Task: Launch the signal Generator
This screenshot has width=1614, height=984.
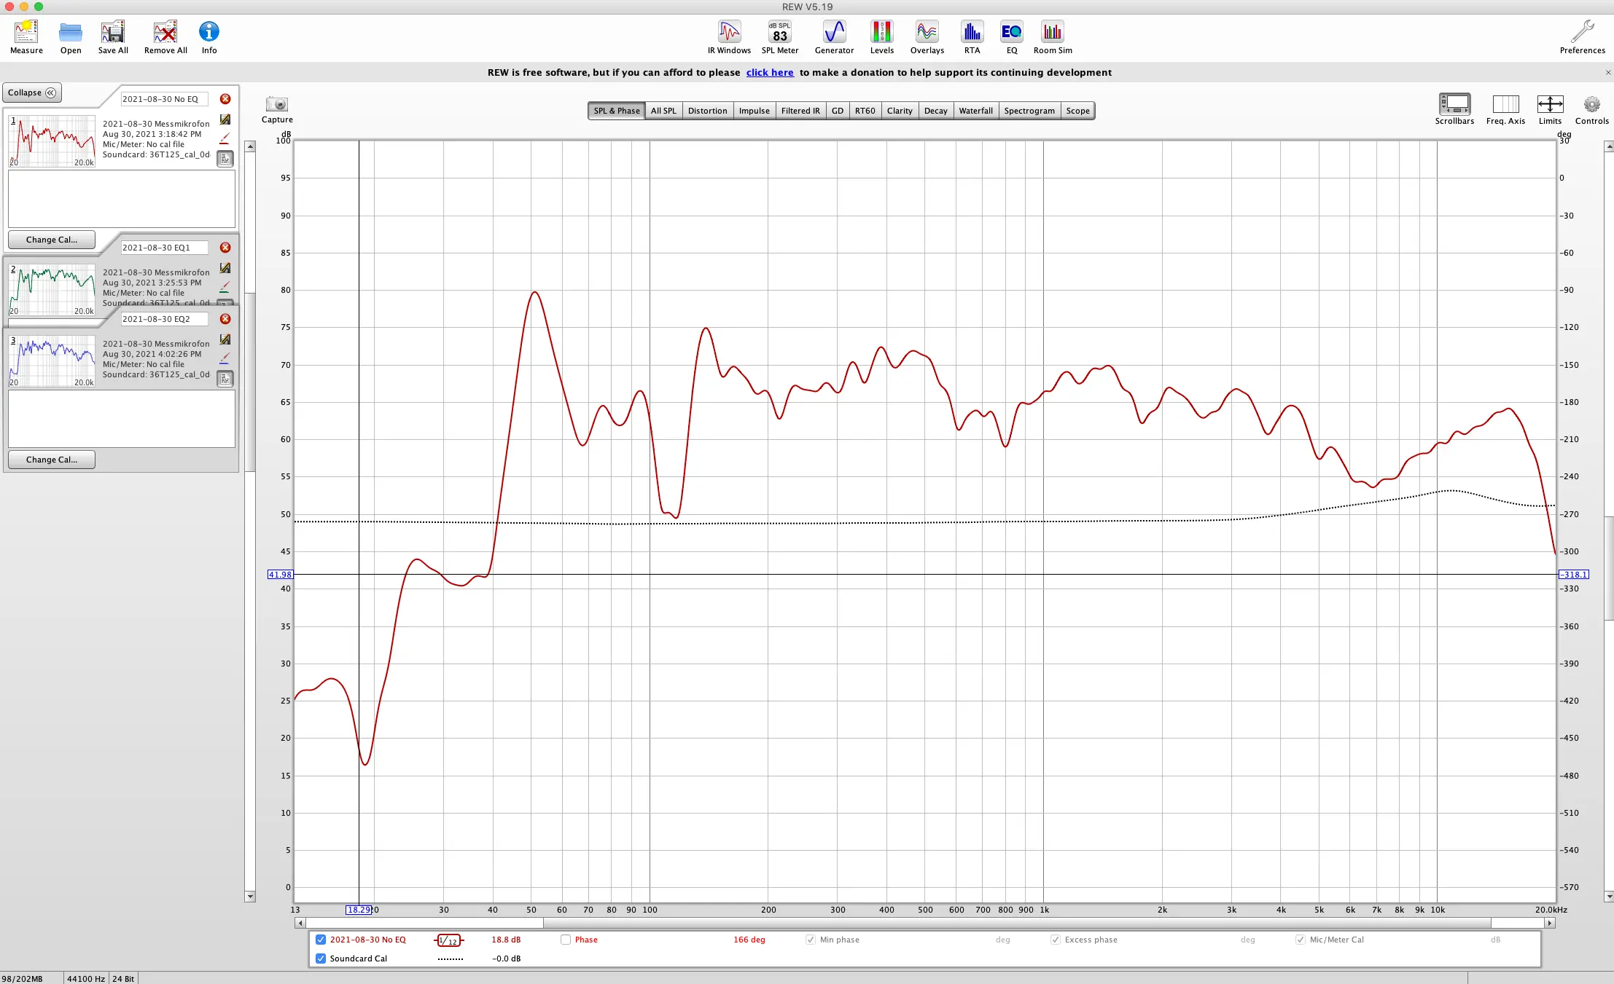Action: pos(834,33)
